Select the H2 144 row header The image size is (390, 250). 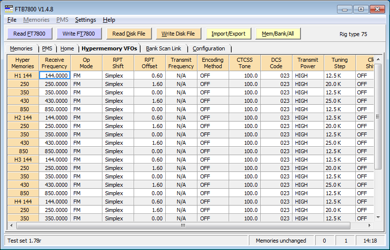(23, 118)
